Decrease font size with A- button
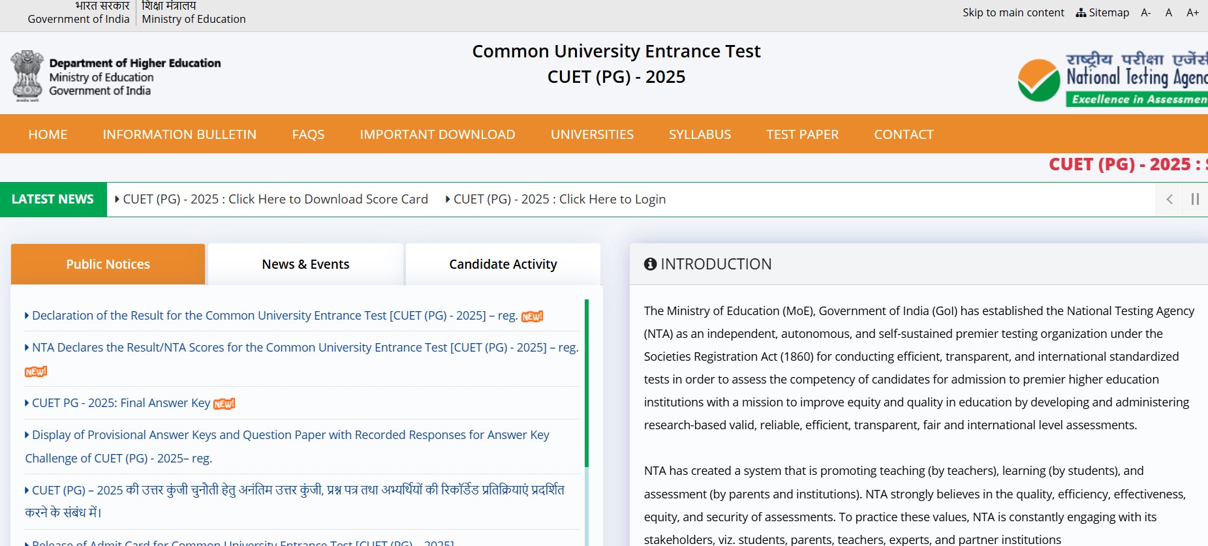This screenshot has width=1208, height=546. tap(1145, 12)
